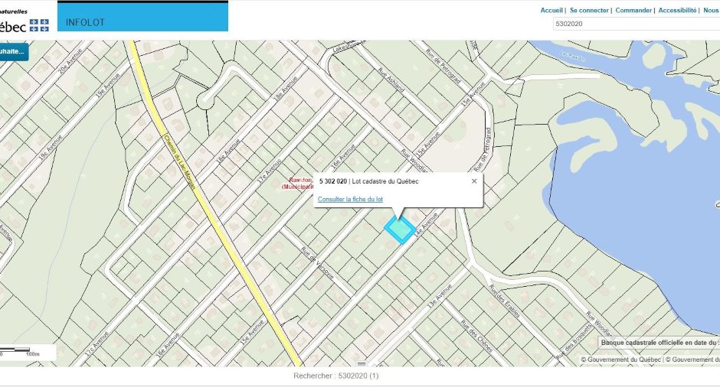Select the highlighted cyan lot polygon
Image resolution: width=720 pixels, height=387 pixels.
(400, 229)
